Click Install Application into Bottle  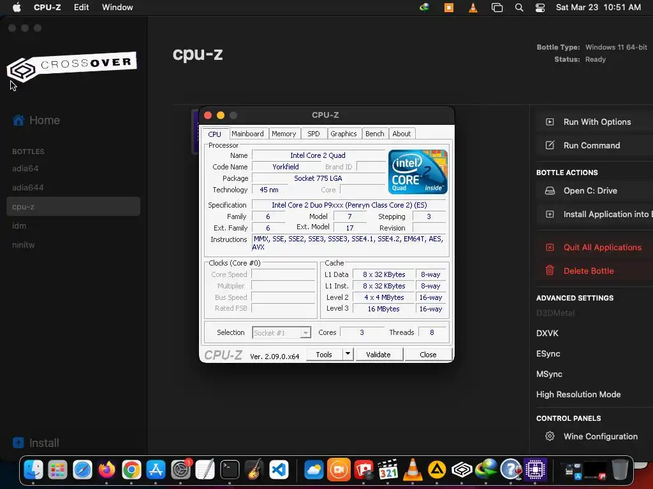pos(594,214)
